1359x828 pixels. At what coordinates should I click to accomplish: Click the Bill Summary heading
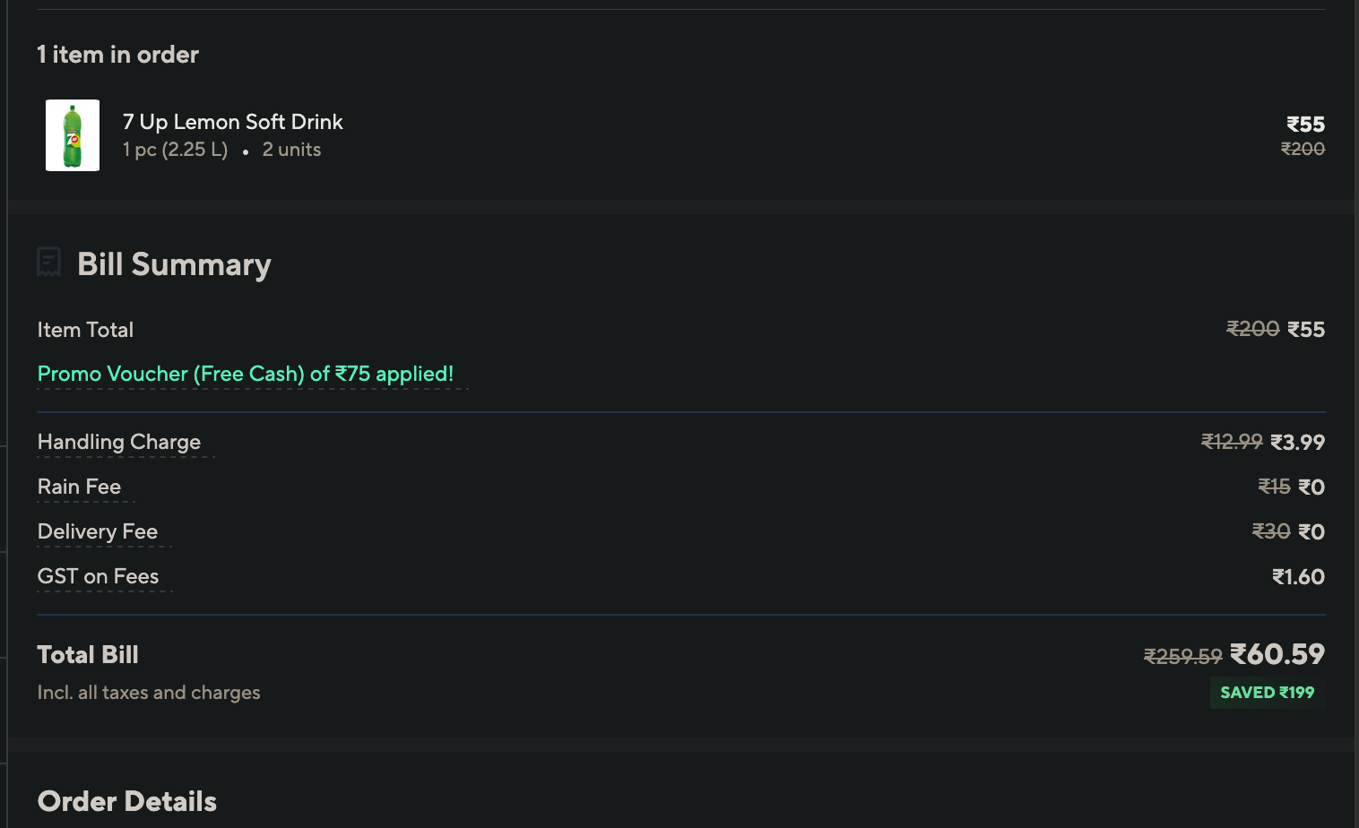(x=174, y=264)
